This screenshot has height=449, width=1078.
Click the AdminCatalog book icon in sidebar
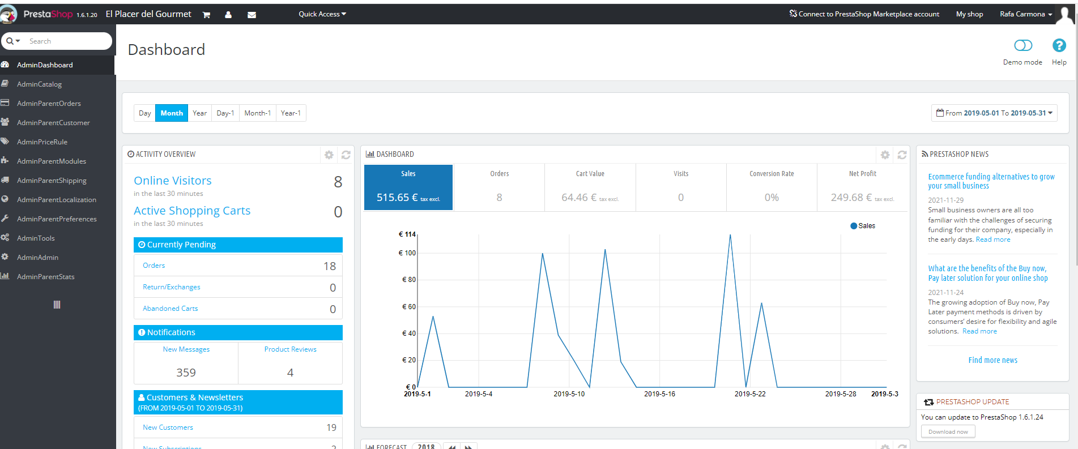[5, 84]
